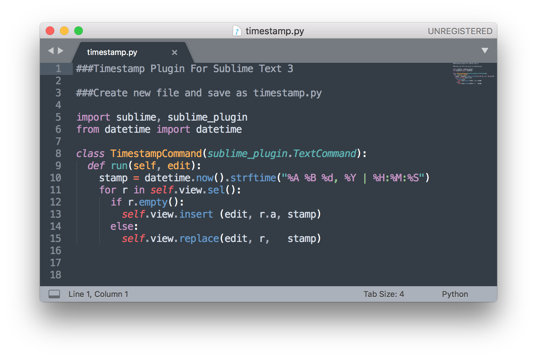Click the file icon in title bar

pyautogui.click(x=237, y=31)
